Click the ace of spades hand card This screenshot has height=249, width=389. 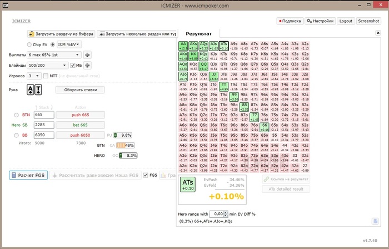click(x=30, y=89)
